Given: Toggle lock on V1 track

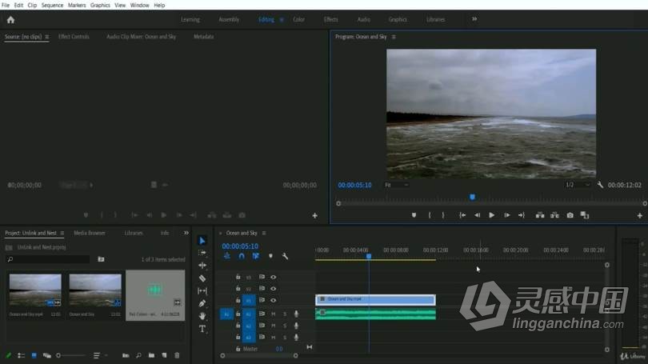Looking at the screenshot, I should (x=238, y=300).
